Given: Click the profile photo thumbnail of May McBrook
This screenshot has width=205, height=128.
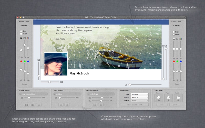Looking at the screenshot, I should [56, 64].
